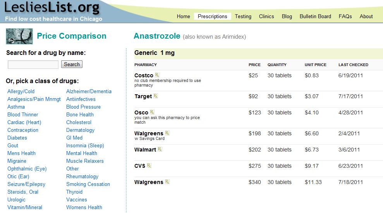Click the Price Comparison stethoscope image
Viewport: 383px width, 213px height.
[19, 36]
